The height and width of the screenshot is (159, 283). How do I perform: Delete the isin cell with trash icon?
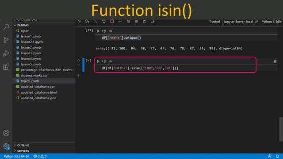point(275,61)
